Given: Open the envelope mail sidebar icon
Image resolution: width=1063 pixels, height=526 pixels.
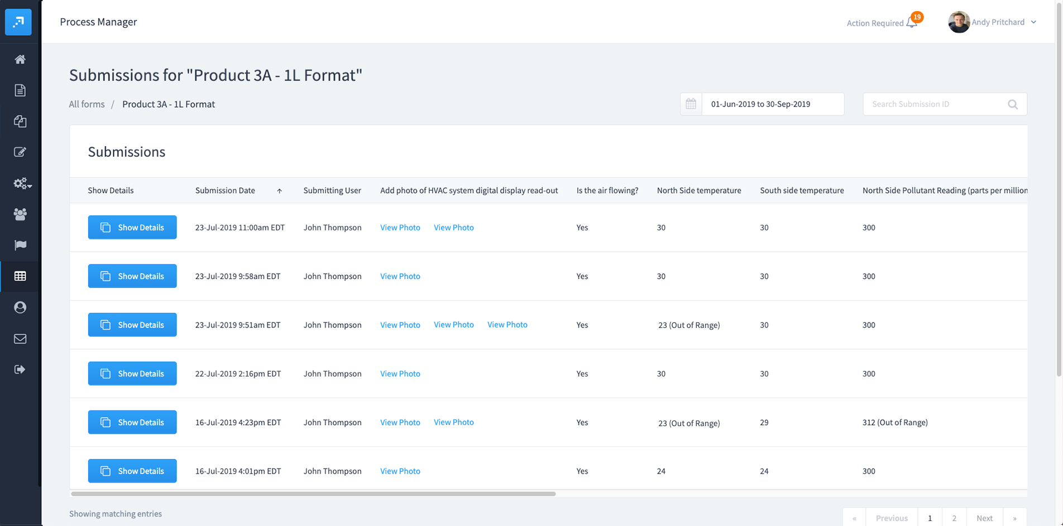Looking at the screenshot, I should pyautogui.click(x=20, y=339).
